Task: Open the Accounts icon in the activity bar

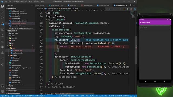Action: click(x=2, y=86)
